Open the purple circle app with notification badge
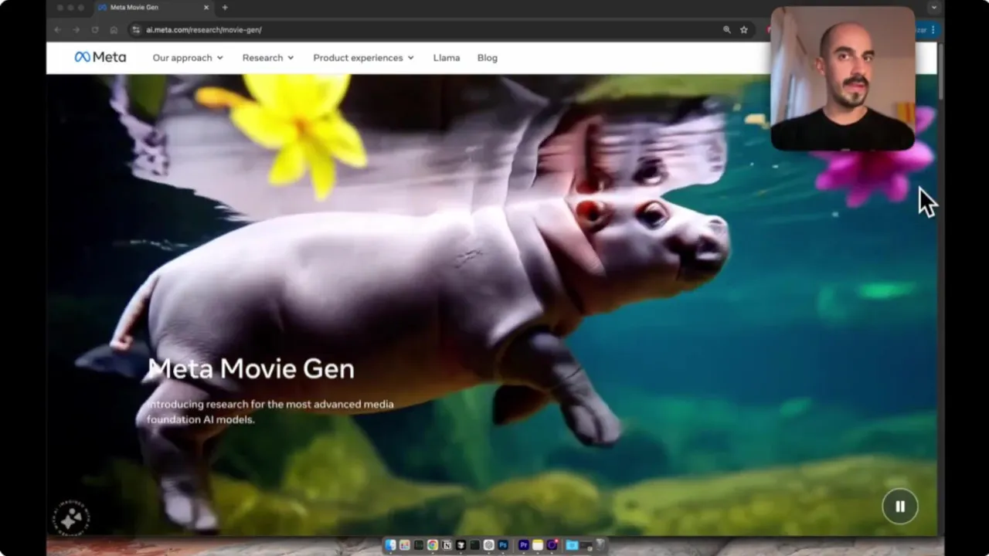The image size is (989, 556). tap(552, 545)
